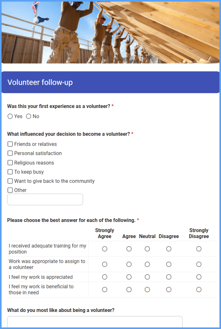Check the Other option
This screenshot has width=221, height=329.
coord(10,190)
